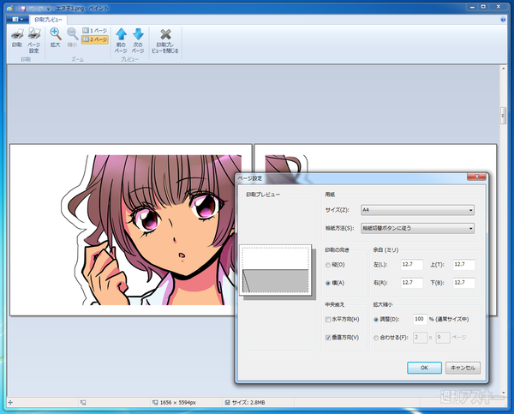
Task: Click the file size サイズ: 2.8MB status
Action: click(x=245, y=403)
